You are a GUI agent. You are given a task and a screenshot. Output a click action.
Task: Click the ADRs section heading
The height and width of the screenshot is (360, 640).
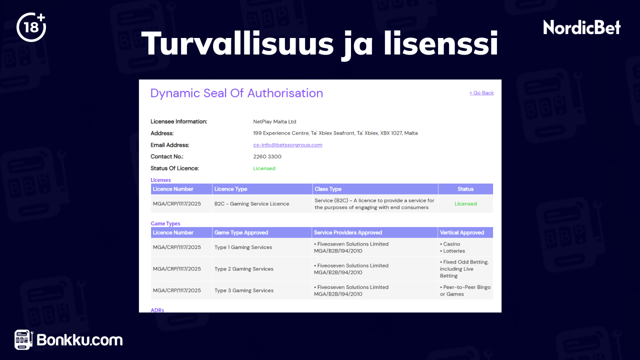click(157, 310)
